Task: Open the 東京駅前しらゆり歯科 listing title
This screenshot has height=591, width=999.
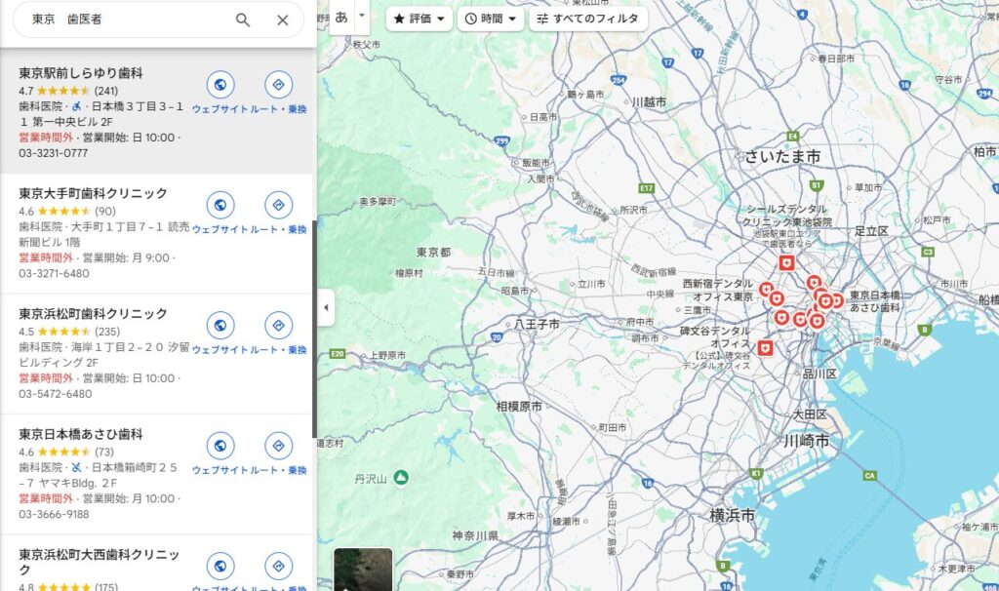Action: coord(81,73)
